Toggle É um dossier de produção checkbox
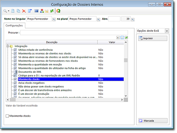Image resolution: width=177 pixels, height=133 pixels. click(15, 94)
